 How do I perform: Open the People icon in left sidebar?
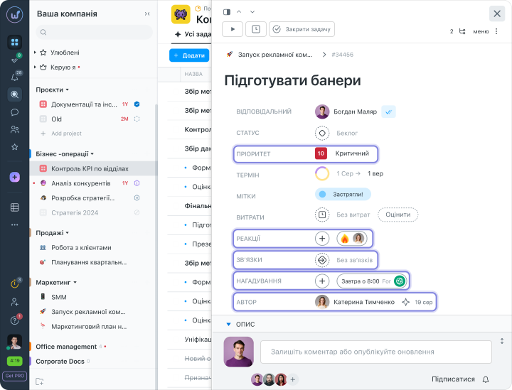[14, 129]
